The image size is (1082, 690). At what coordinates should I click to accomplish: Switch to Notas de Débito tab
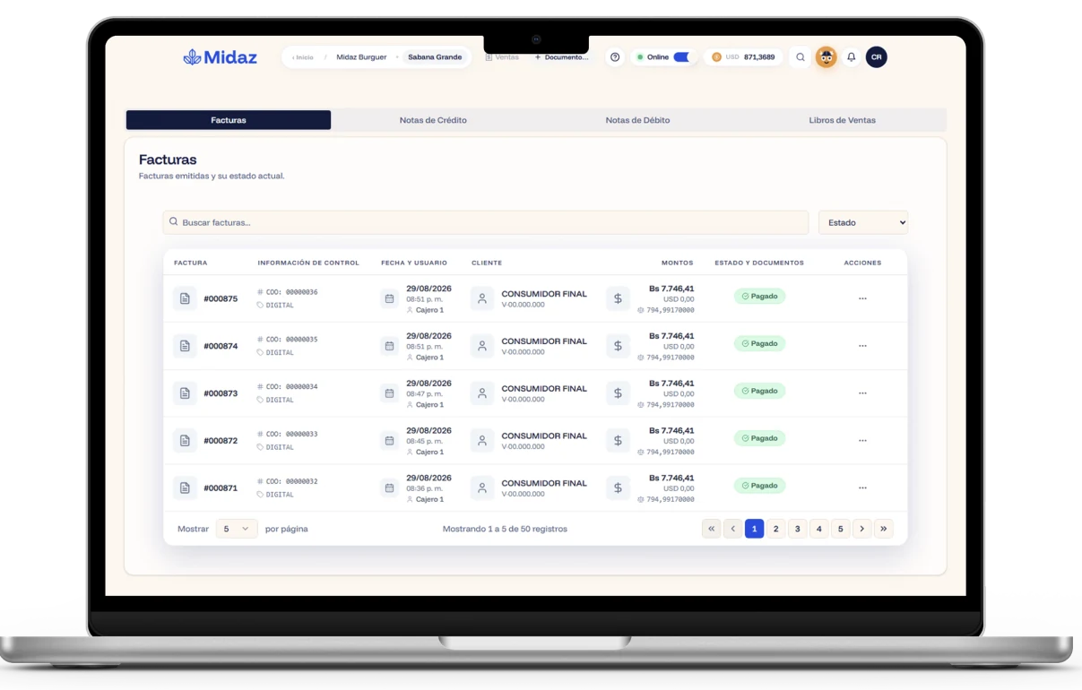pos(637,120)
